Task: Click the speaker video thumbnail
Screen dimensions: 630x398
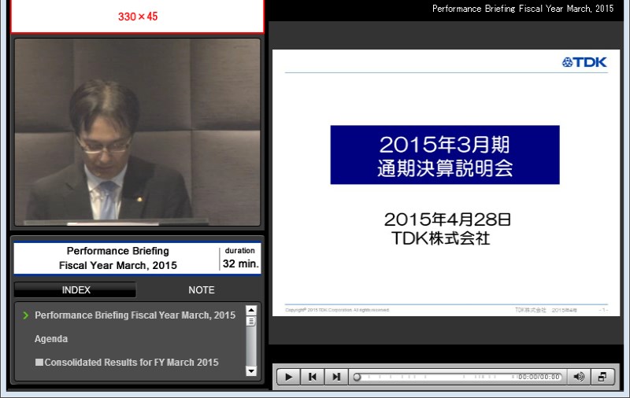Action: (137, 132)
